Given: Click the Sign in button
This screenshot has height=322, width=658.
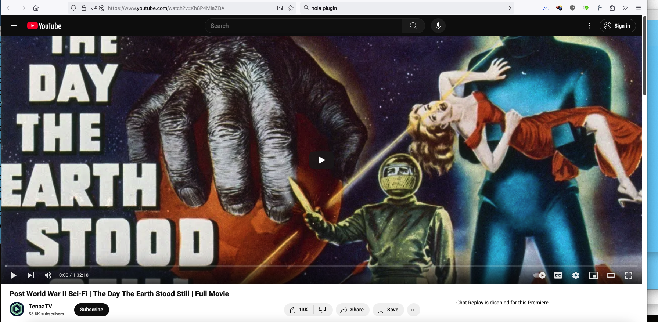Looking at the screenshot, I should pyautogui.click(x=618, y=26).
